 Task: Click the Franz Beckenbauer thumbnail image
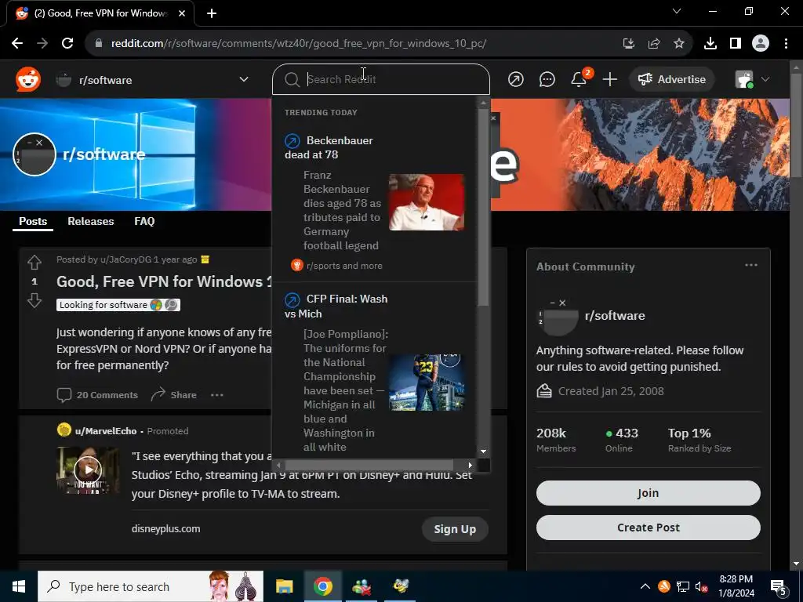point(427,202)
